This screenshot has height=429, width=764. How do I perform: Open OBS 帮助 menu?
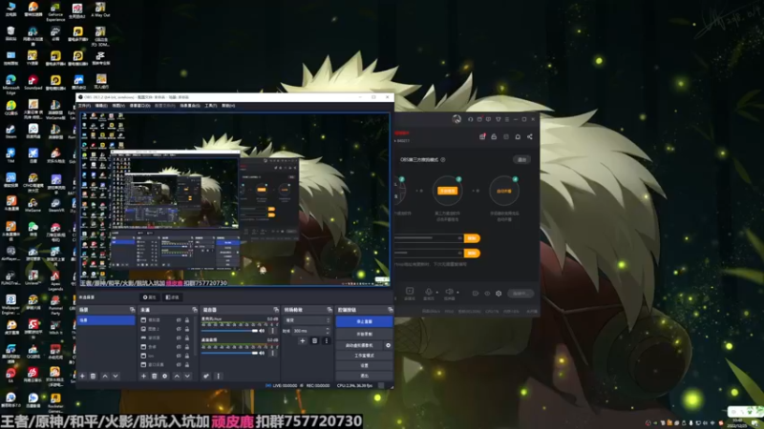228,106
